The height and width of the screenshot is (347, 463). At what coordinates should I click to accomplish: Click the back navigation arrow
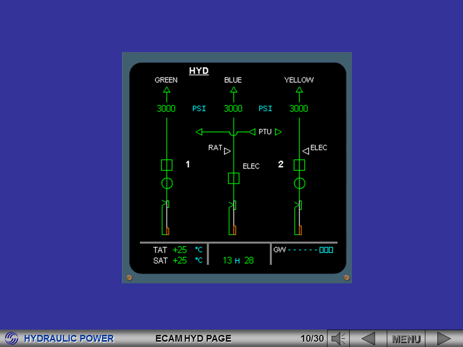pos(369,338)
